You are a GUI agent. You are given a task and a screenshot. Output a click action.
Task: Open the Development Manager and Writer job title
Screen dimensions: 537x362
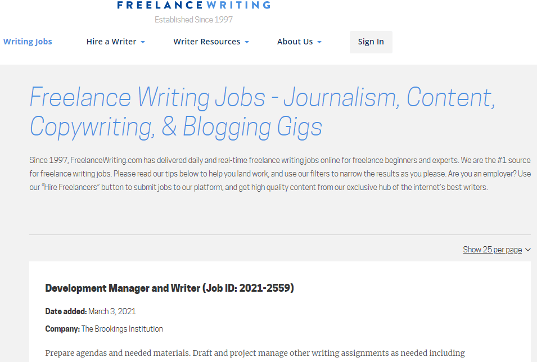(x=169, y=288)
